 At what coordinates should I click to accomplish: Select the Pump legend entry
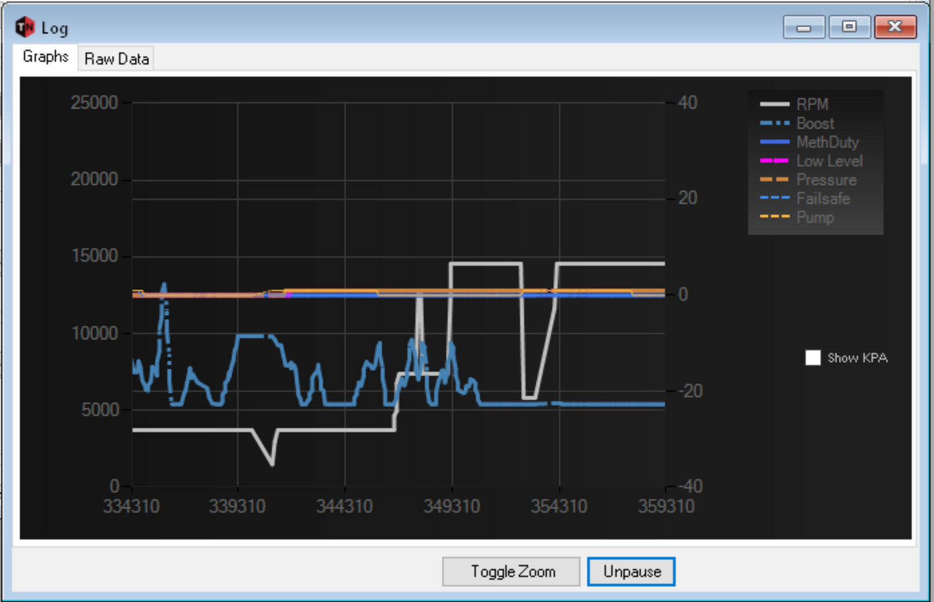(x=814, y=217)
